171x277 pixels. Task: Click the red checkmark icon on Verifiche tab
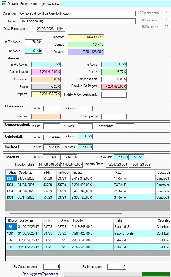[43, 4]
